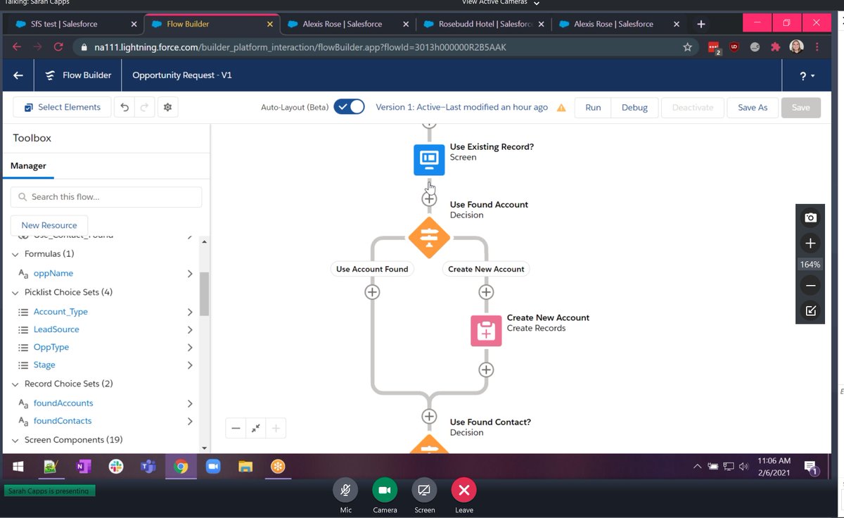
Task: Add element above Use Found Contact? decision
Action: coord(429,416)
